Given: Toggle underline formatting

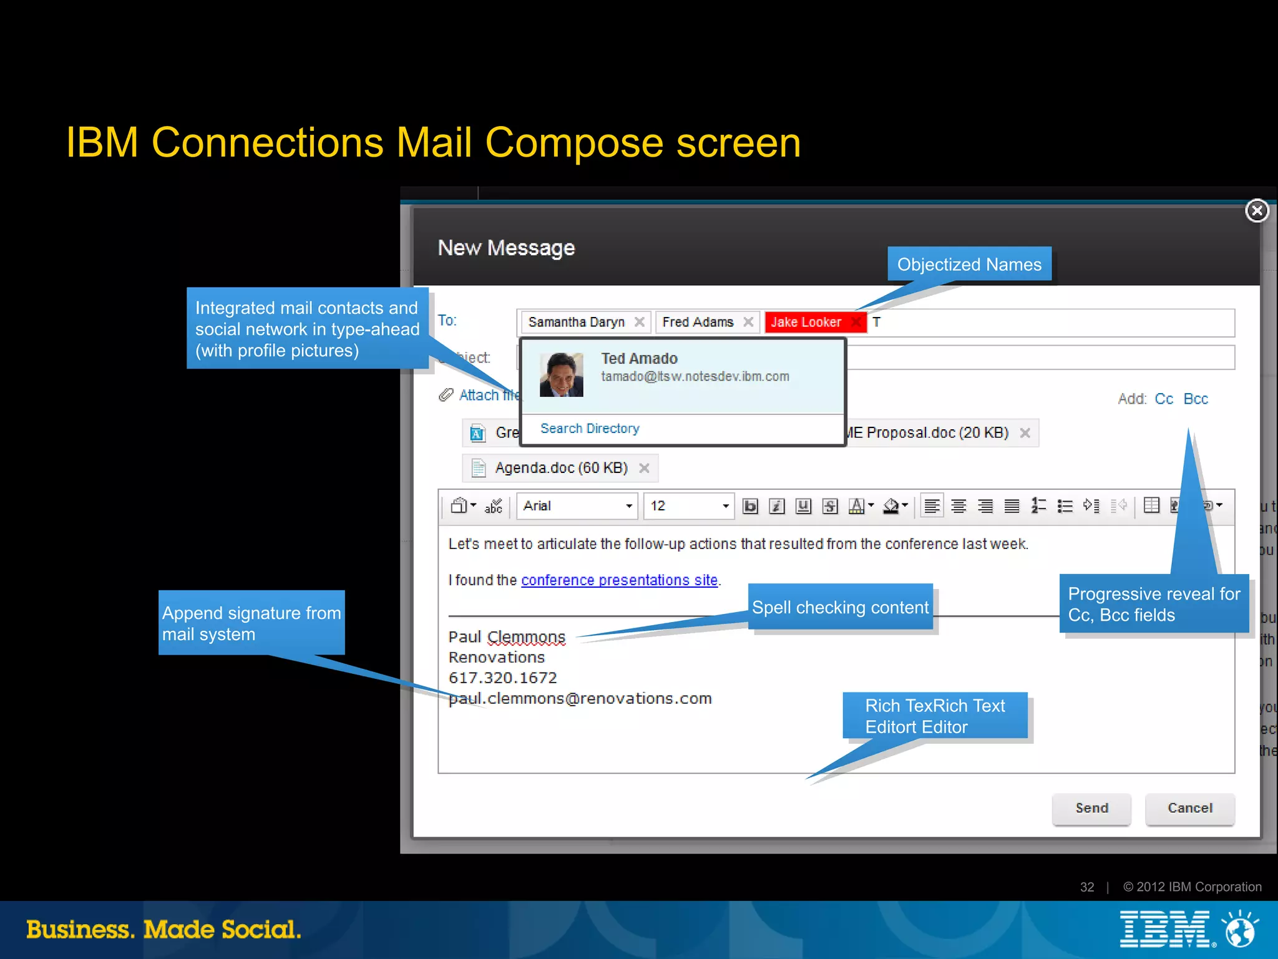Looking at the screenshot, I should pos(804,506).
